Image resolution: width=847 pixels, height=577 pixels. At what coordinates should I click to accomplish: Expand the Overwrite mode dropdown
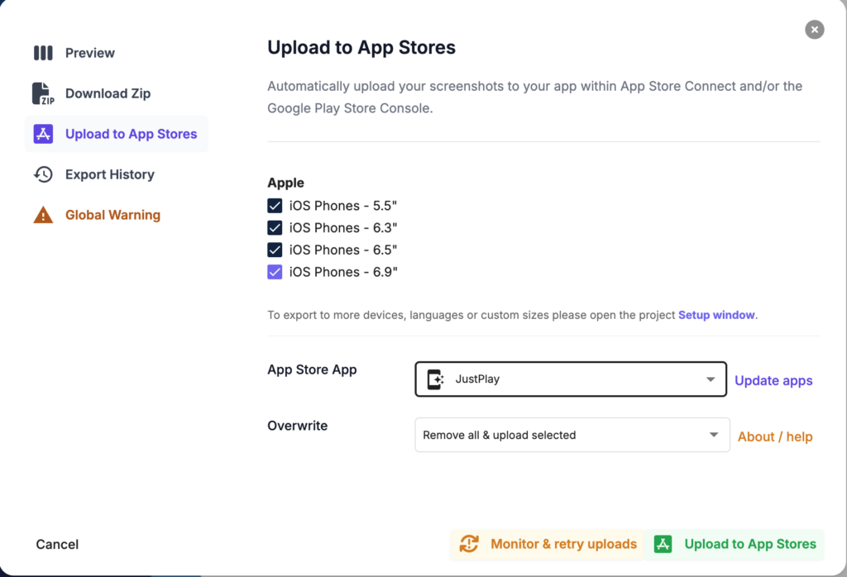tap(713, 435)
